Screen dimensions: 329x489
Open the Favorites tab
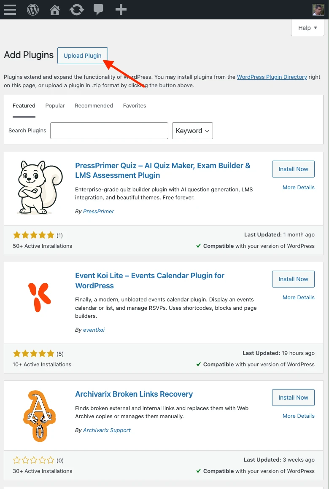pyautogui.click(x=135, y=105)
